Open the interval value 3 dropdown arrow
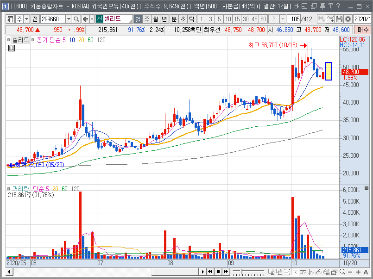 (x=283, y=19)
